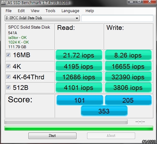
Task: Close the AS SSD Benchmark window
Action: [x=150, y=2]
